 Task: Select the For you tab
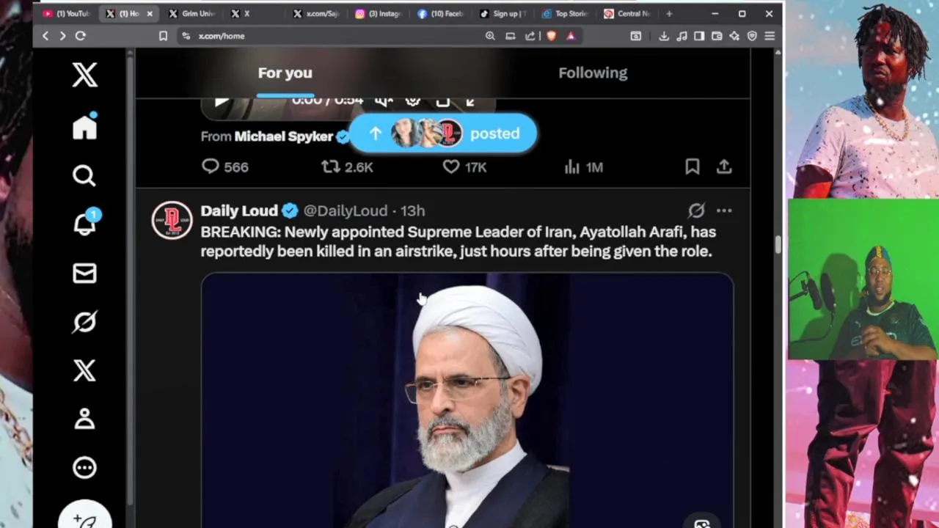pos(285,73)
